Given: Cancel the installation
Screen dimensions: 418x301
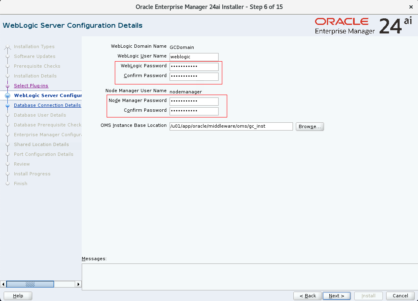Looking at the screenshot, I should [x=400, y=296].
